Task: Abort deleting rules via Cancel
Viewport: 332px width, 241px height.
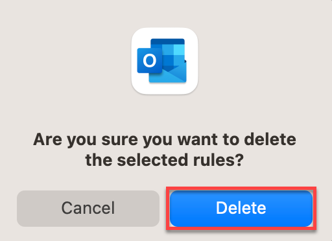Action: (x=88, y=209)
